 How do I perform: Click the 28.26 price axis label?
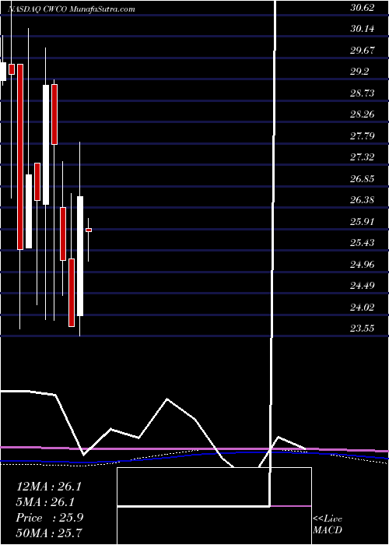point(363,114)
